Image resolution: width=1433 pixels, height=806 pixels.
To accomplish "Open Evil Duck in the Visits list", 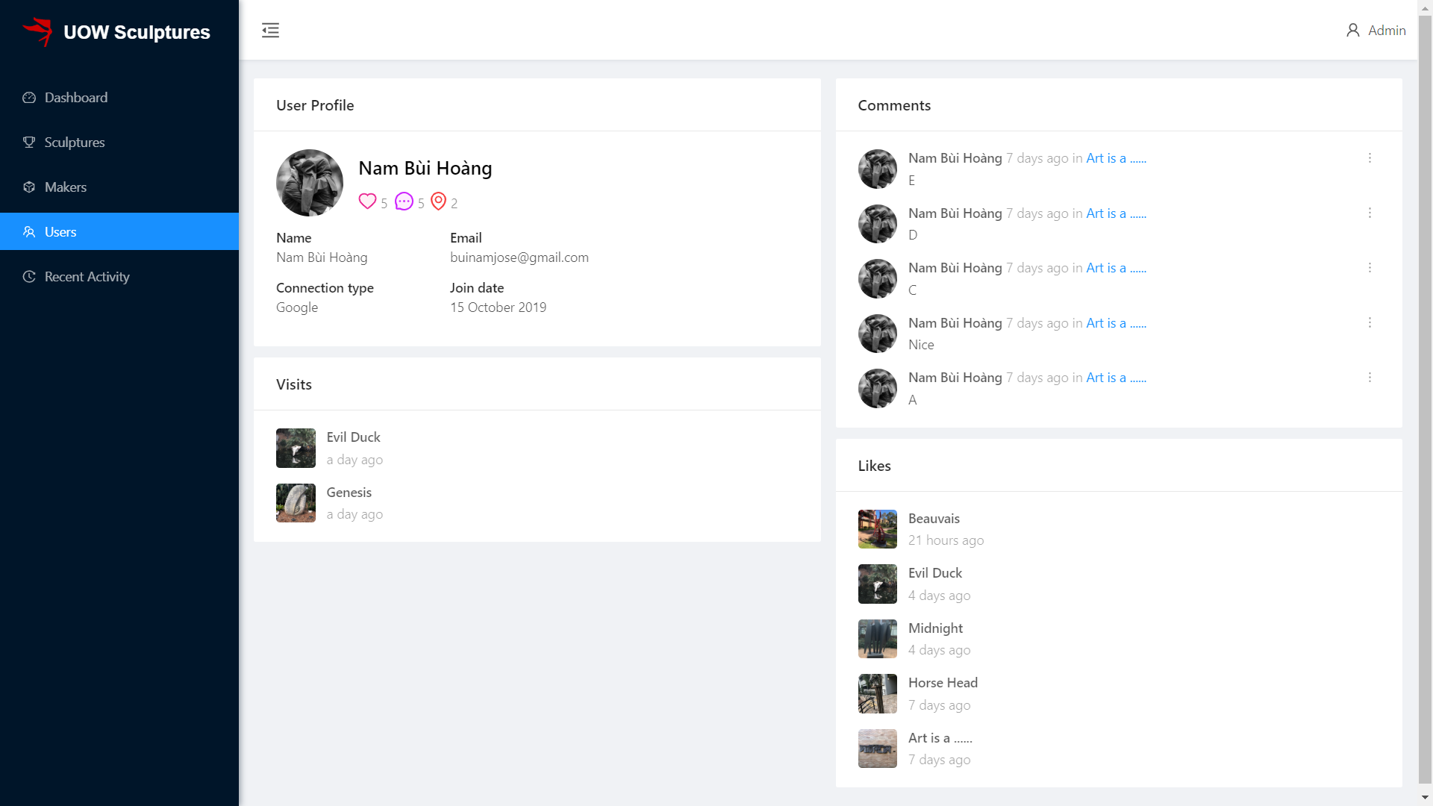I will [x=353, y=437].
